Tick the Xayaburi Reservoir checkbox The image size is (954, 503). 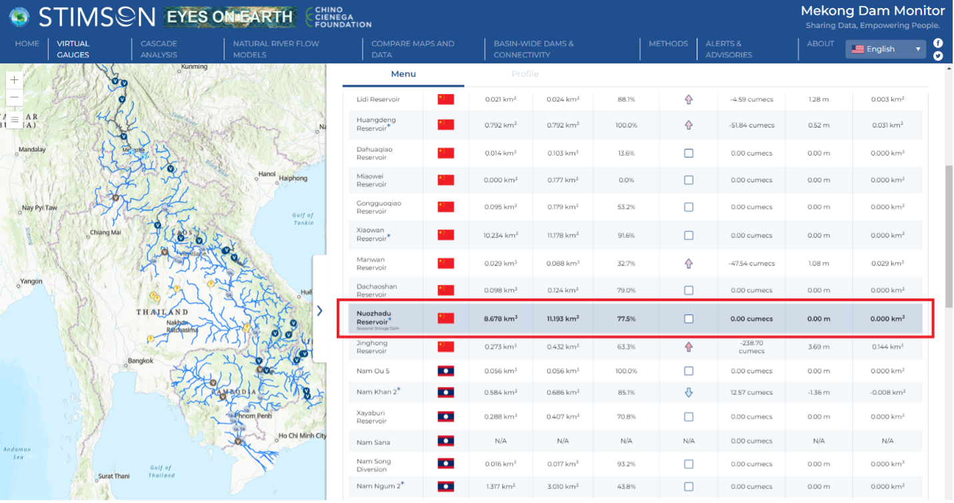coord(688,417)
